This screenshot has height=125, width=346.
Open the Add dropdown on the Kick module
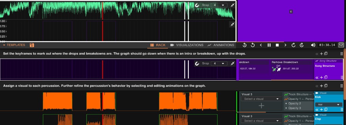point(328,104)
